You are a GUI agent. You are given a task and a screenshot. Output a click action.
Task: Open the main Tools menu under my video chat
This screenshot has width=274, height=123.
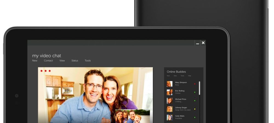tap(88, 61)
